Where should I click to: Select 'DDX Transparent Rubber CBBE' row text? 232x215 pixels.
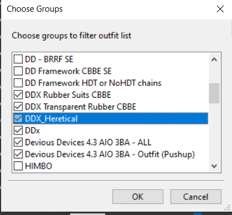[81, 107]
